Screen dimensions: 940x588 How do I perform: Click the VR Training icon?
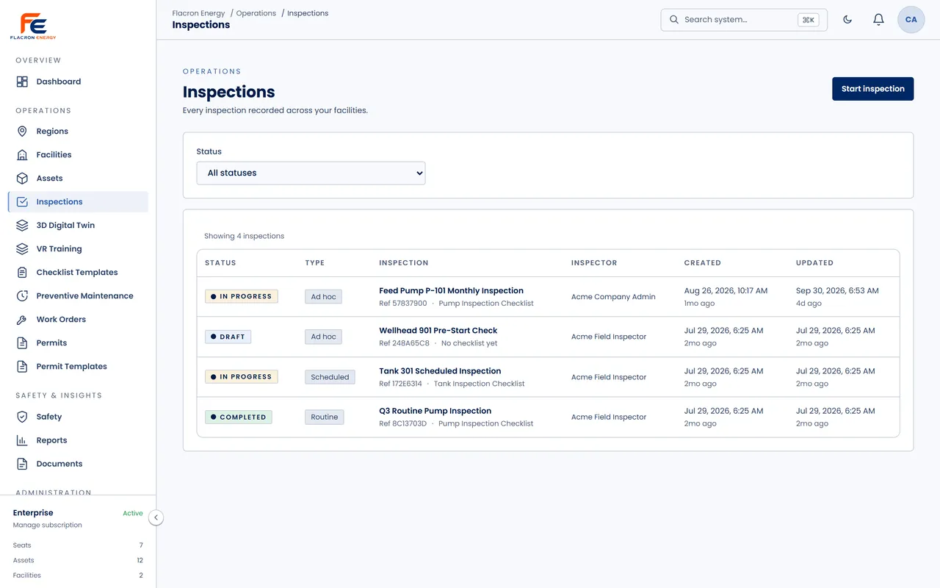22,249
